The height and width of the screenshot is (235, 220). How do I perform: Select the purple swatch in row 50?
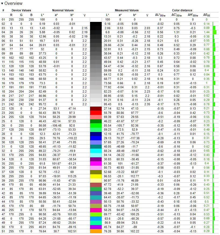point(96,227)
